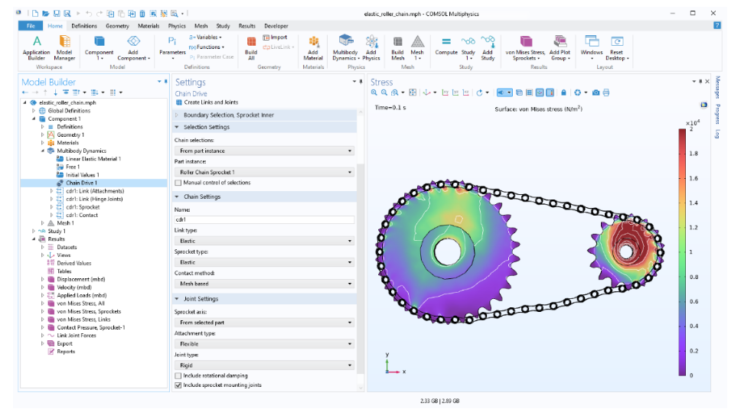Open the Sprocket axis dropdown
The width and height of the screenshot is (731, 409).
click(x=264, y=323)
